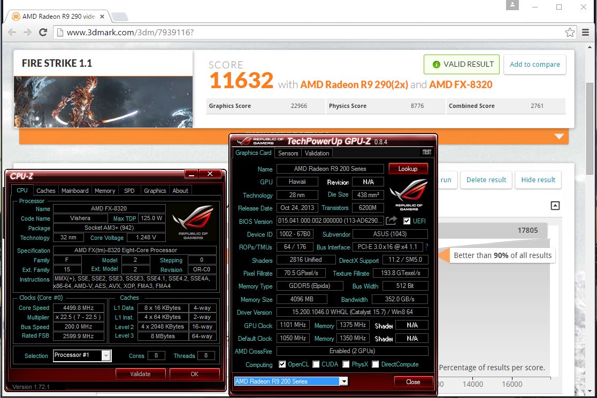Screen dimensions: 597x398
Task: Bookmark page with the star icon
Action: [570, 32]
